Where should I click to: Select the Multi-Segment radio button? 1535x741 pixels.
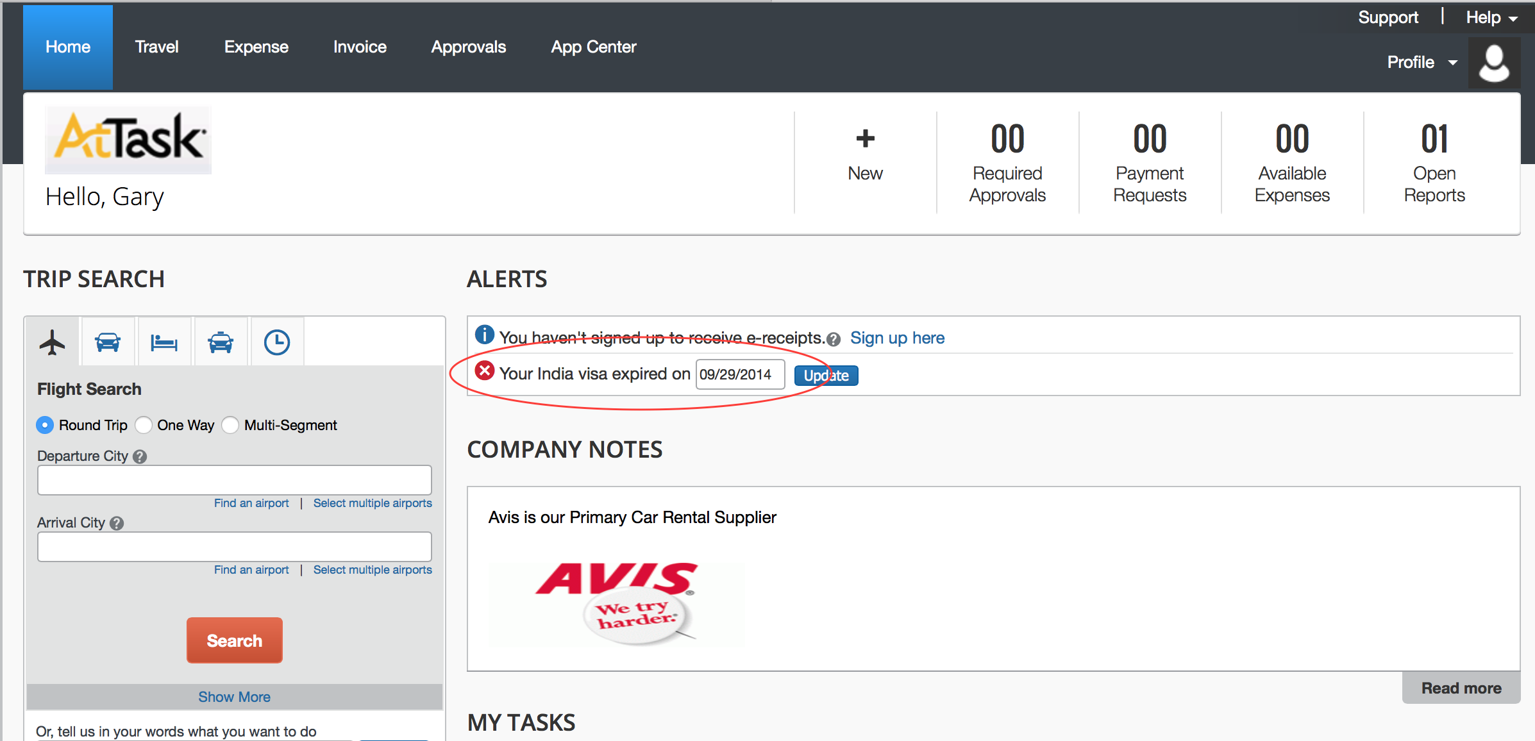230,425
